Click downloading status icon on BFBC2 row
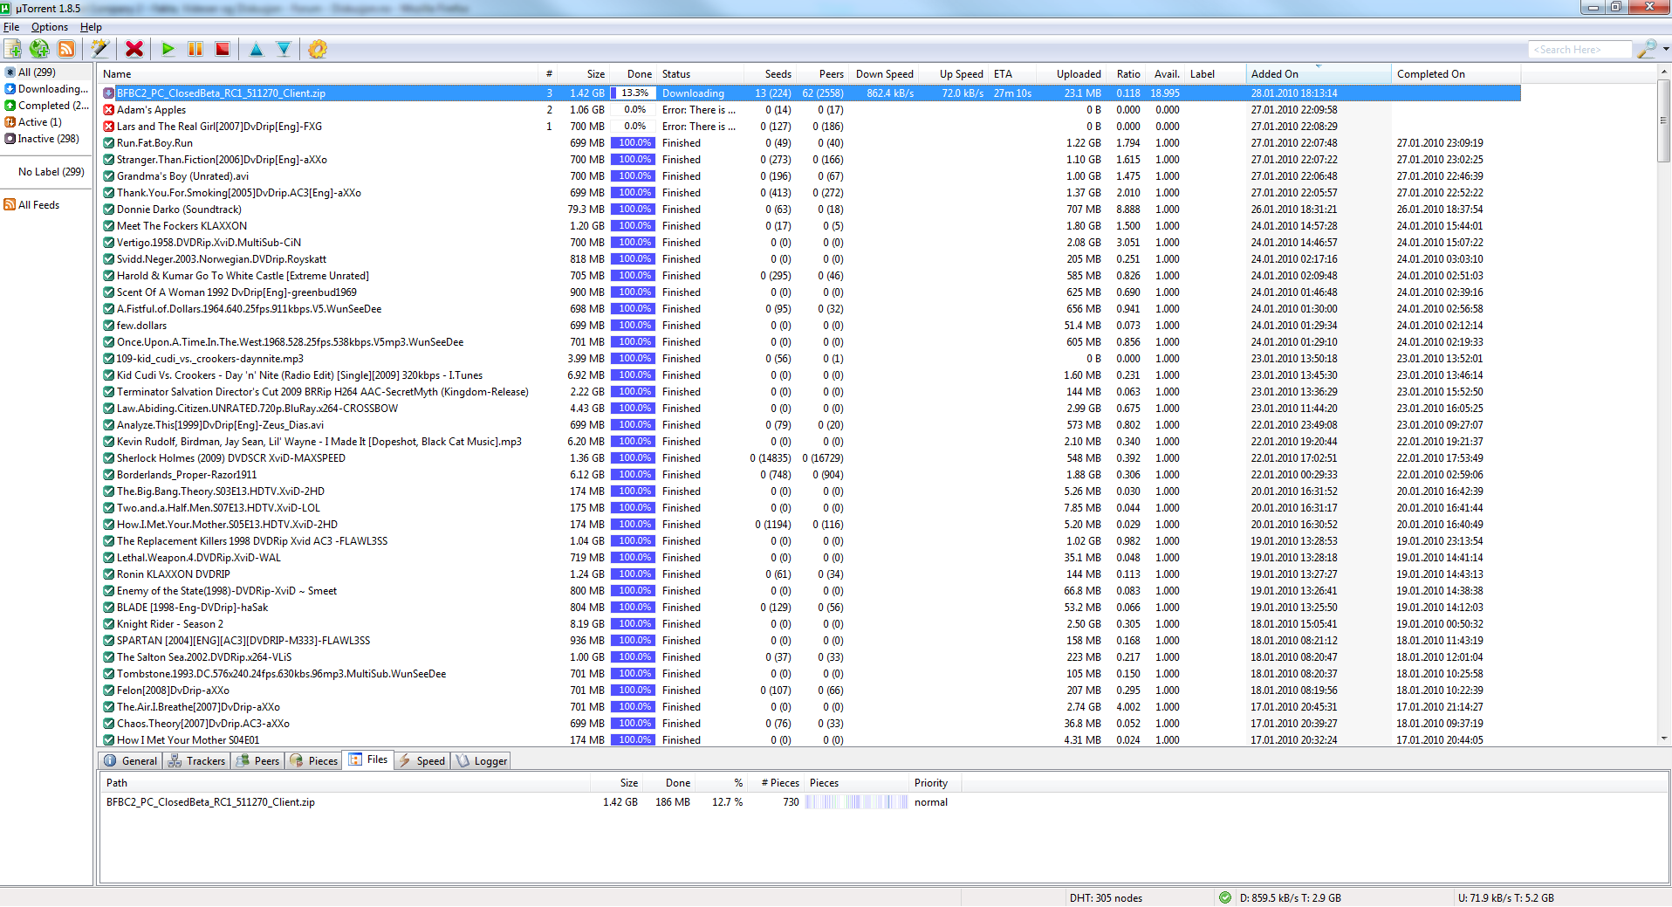1672x907 pixels. 109,93
